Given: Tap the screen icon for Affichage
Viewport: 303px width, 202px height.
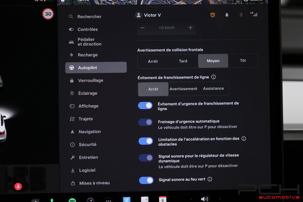Looking at the screenshot, I should [72, 106].
